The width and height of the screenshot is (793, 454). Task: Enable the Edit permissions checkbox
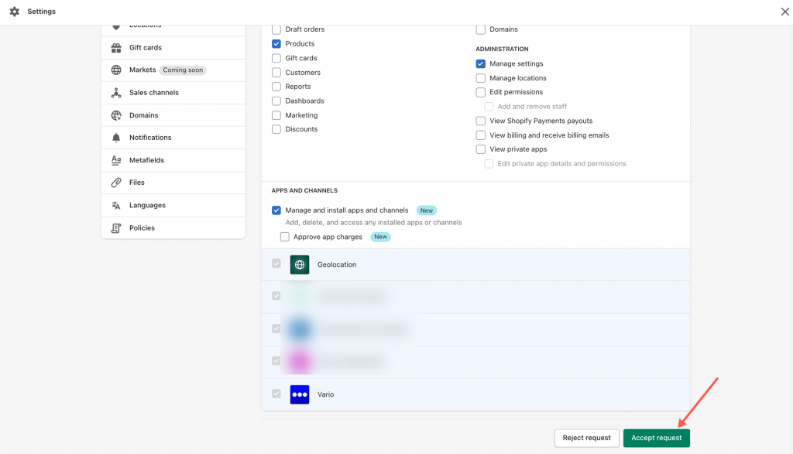pos(481,92)
